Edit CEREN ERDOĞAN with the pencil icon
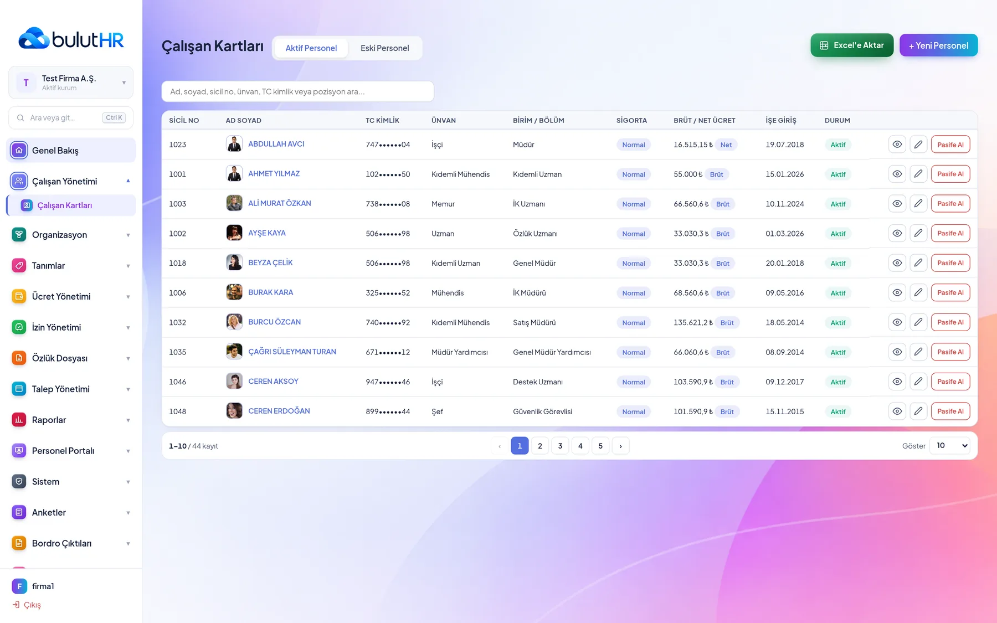The width and height of the screenshot is (997, 623). coord(918,411)
